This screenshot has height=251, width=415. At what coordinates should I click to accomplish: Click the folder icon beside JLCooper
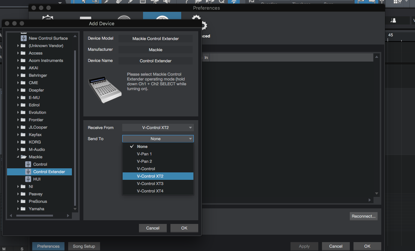click(x=23, y=127)
